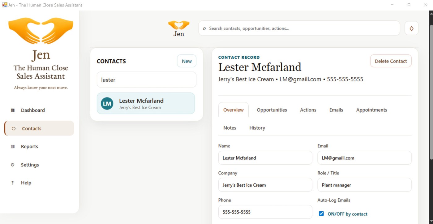
Task: Click the contact summary line under the heading
Action: pyautogui.click(x=291, y=79)
